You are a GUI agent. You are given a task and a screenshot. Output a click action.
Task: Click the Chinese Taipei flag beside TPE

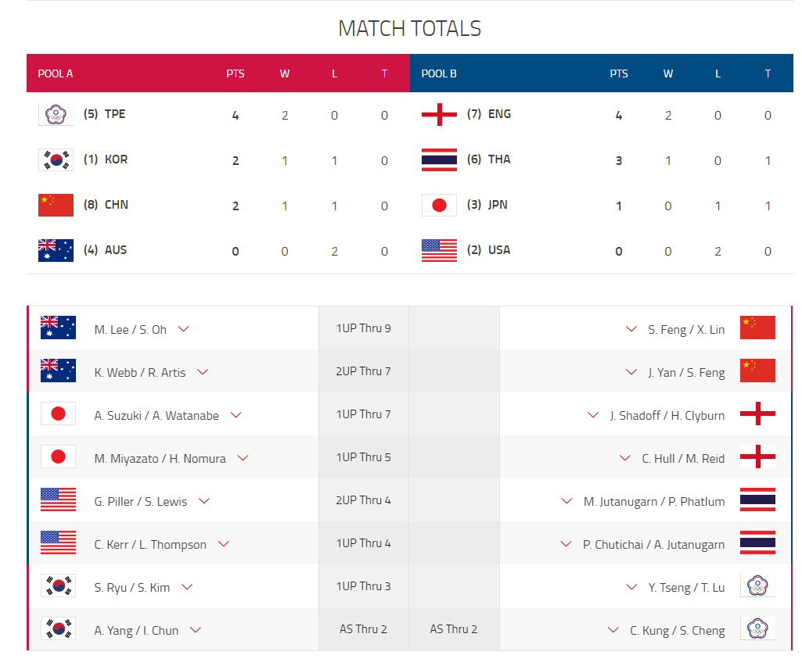coord(56,115)
